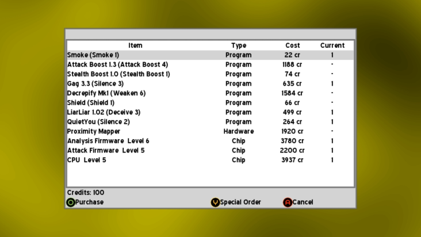The width and height of the screenshot is (421, 237).
Task: Click the Credits: 100 balance text
Action: coord(86,193)
